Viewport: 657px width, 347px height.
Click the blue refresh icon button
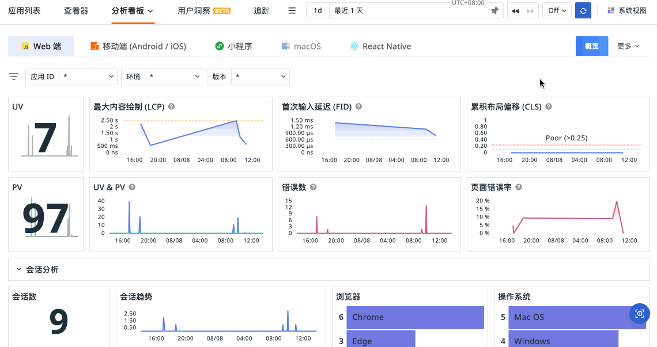[583, 11]
